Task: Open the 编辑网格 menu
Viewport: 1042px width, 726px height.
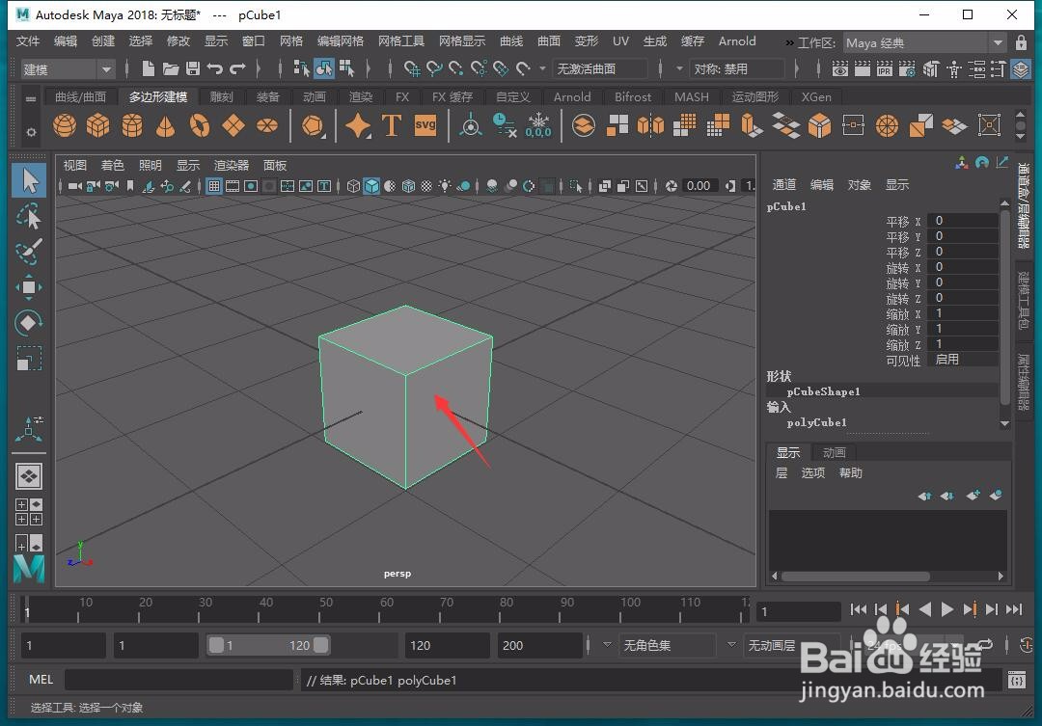Action: pos(341,41)
